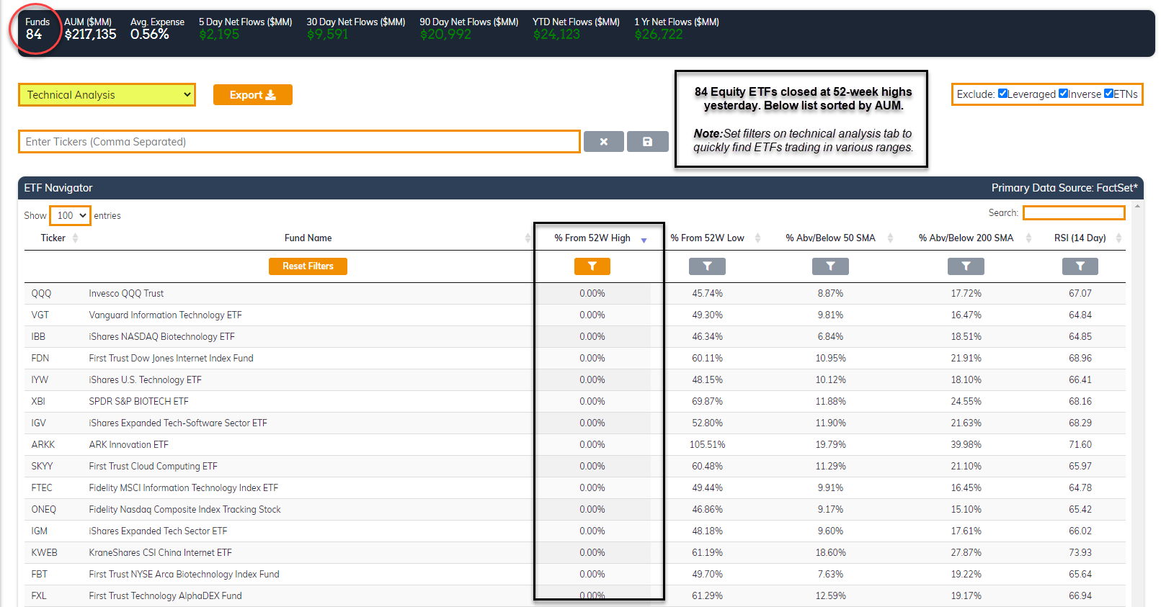
Task: Save tickers with the floppy disk button
Action: point(647,142)
